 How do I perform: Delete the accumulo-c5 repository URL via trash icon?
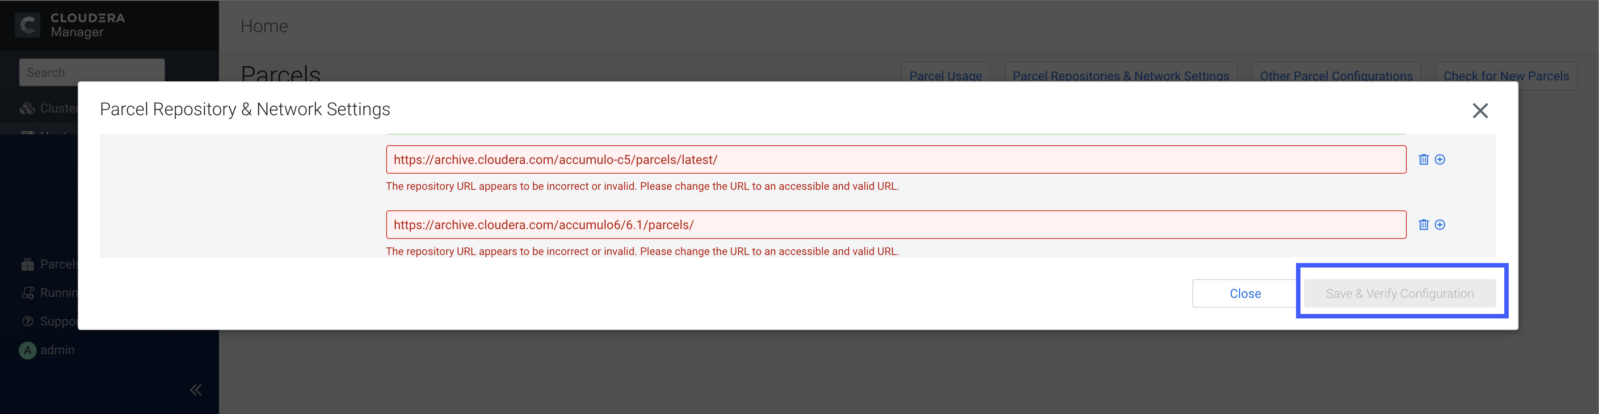pos(1423,159)
